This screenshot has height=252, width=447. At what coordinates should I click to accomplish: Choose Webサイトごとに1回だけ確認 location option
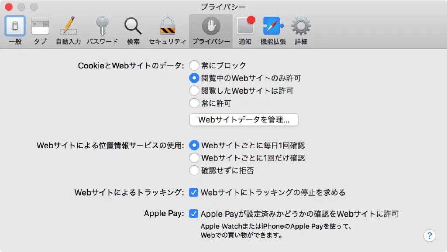(x=194, y=158)
